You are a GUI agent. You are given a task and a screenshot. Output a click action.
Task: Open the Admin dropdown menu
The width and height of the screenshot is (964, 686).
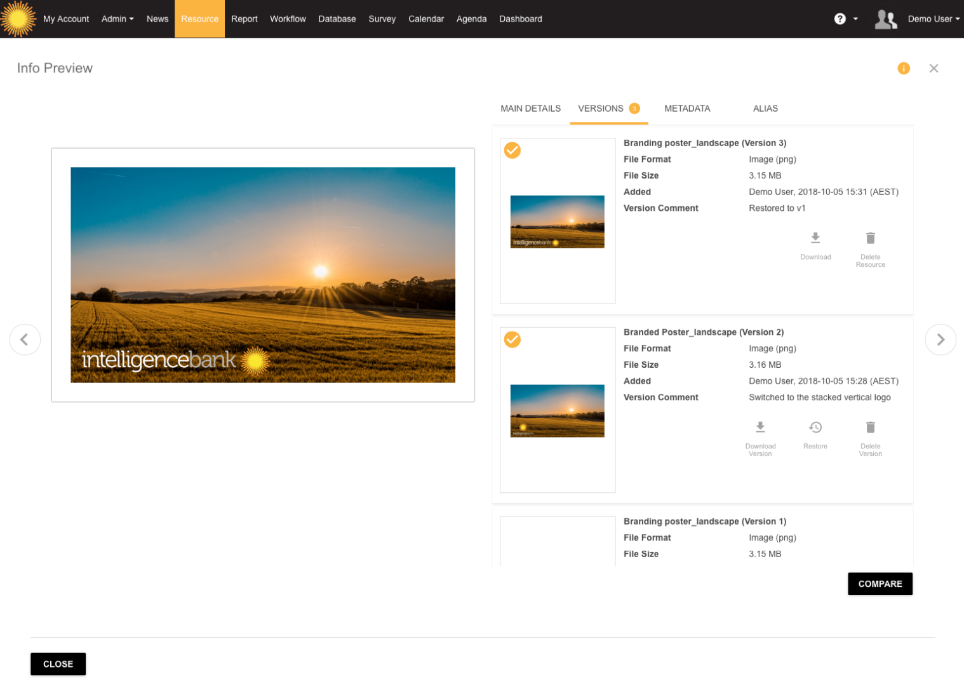pos(117,18)
